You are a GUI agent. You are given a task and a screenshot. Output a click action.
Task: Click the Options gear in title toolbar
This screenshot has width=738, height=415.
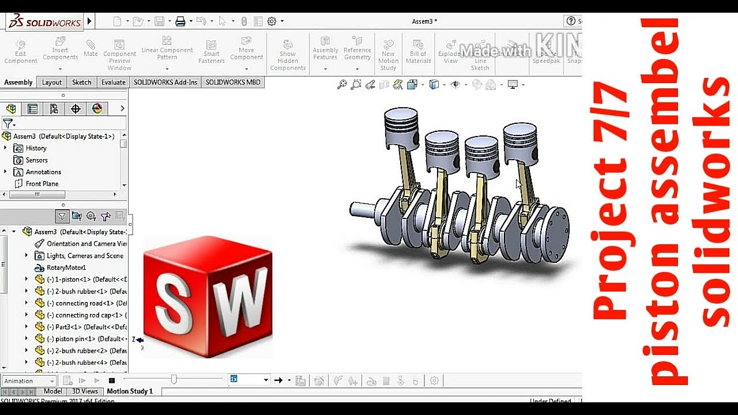(272, 21)
